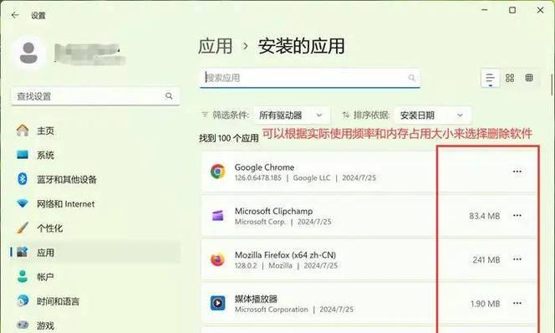Open more options for Mozilla Firefox

click(x=517, y=259)
